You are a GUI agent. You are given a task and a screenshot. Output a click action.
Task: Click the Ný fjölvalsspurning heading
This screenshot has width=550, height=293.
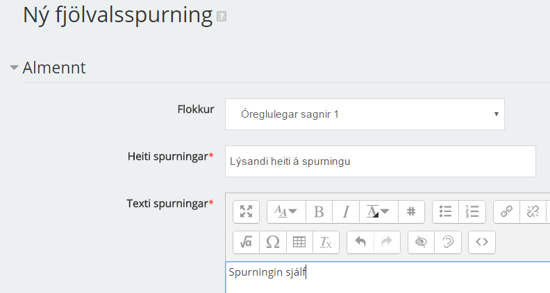click(x=117, y=16)
